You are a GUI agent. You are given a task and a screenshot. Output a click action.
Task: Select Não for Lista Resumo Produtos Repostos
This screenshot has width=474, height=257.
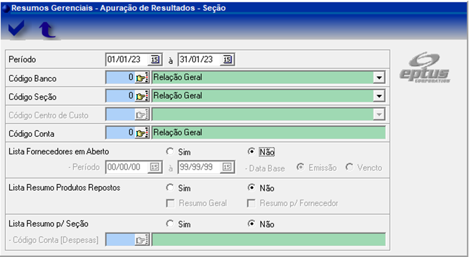pyautogui.click(x=251, y=188)
